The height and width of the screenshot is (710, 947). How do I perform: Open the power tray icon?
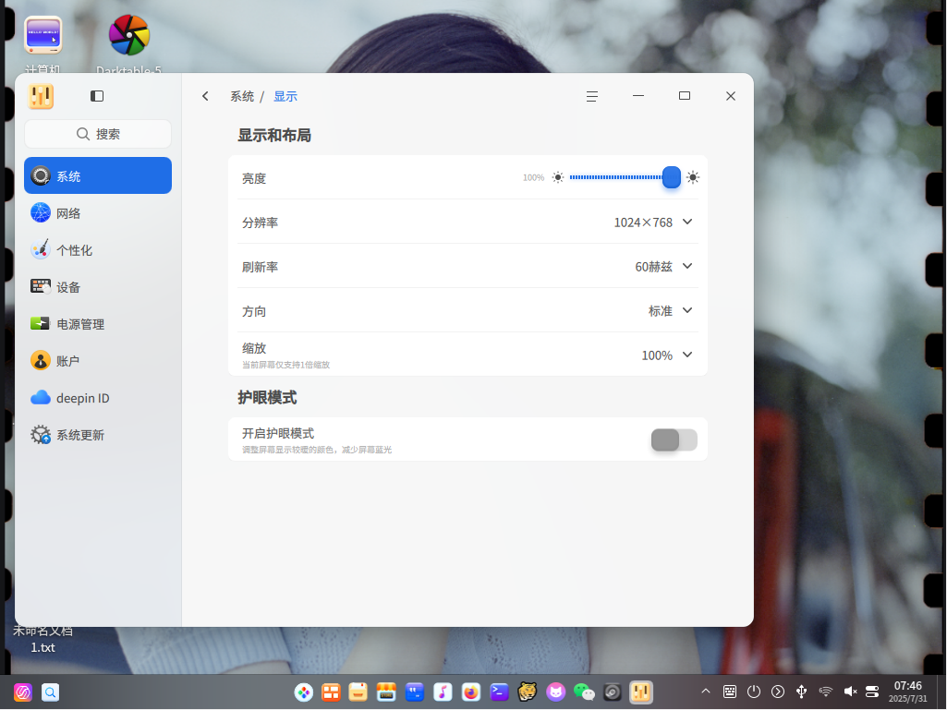(x=754, y=692)
